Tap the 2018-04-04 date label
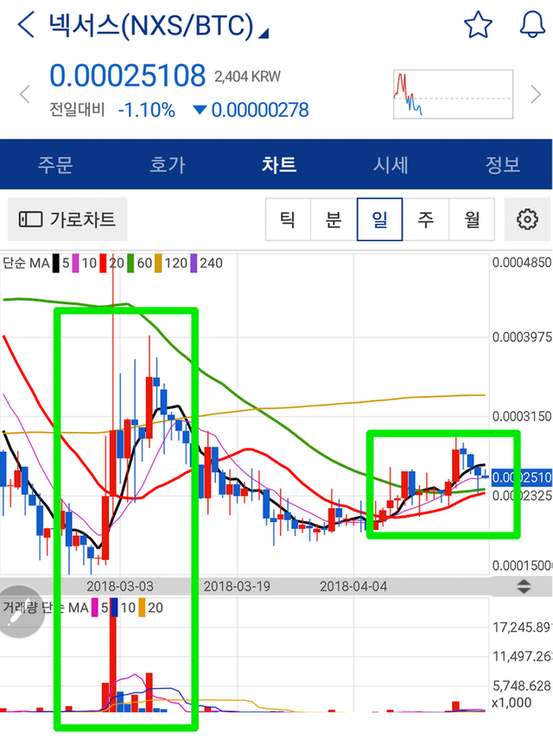 pyautogui.click(x=353, y=586)
